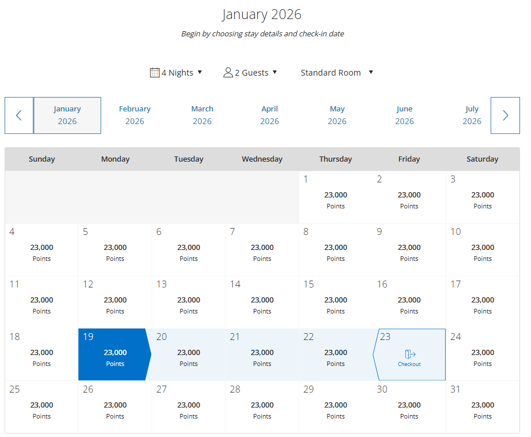This screenshot has height=437, width=531.
Task: Click the next months right arrow
Action: pyautogui.click(x=505, y=115)
